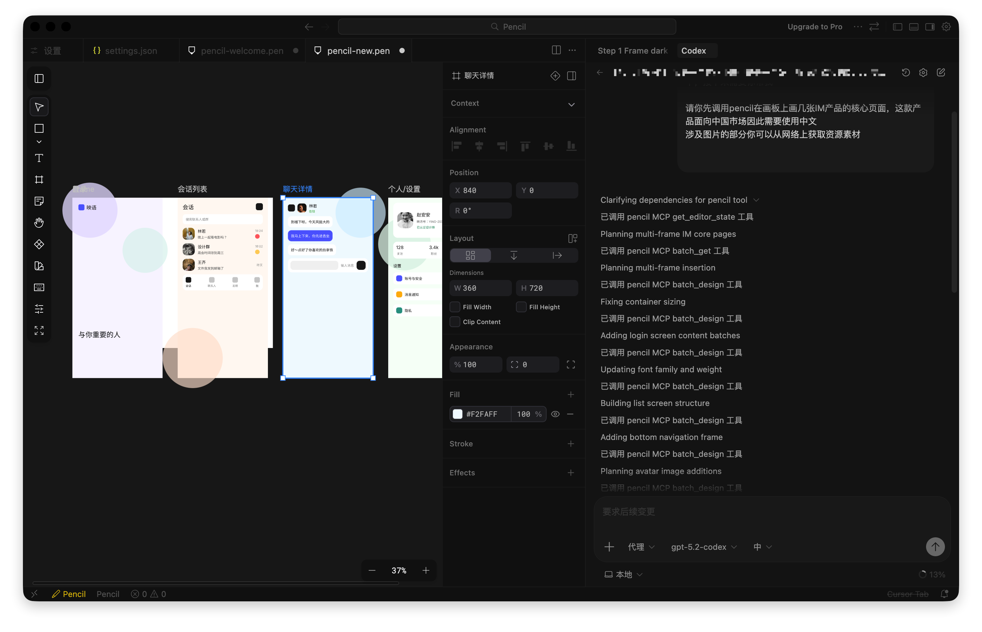Select the Frame tool icon
Screen dimensions: 982x632
[x=39, y=179]
